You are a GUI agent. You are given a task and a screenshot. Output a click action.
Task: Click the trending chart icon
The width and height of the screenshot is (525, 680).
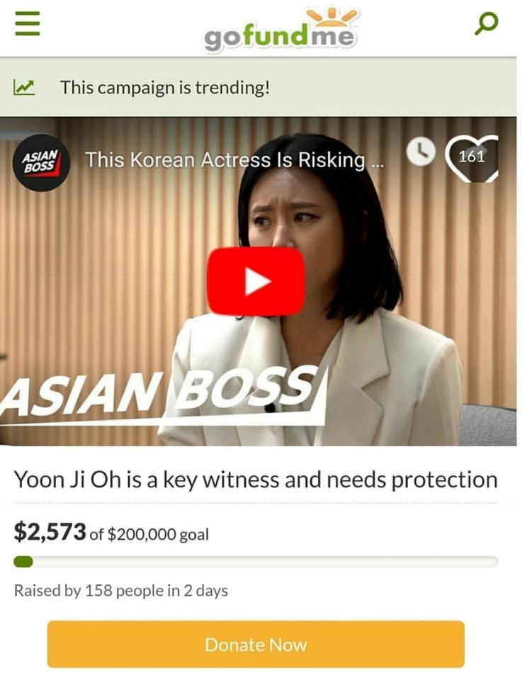pyautogui.click(x=23, y=87)
